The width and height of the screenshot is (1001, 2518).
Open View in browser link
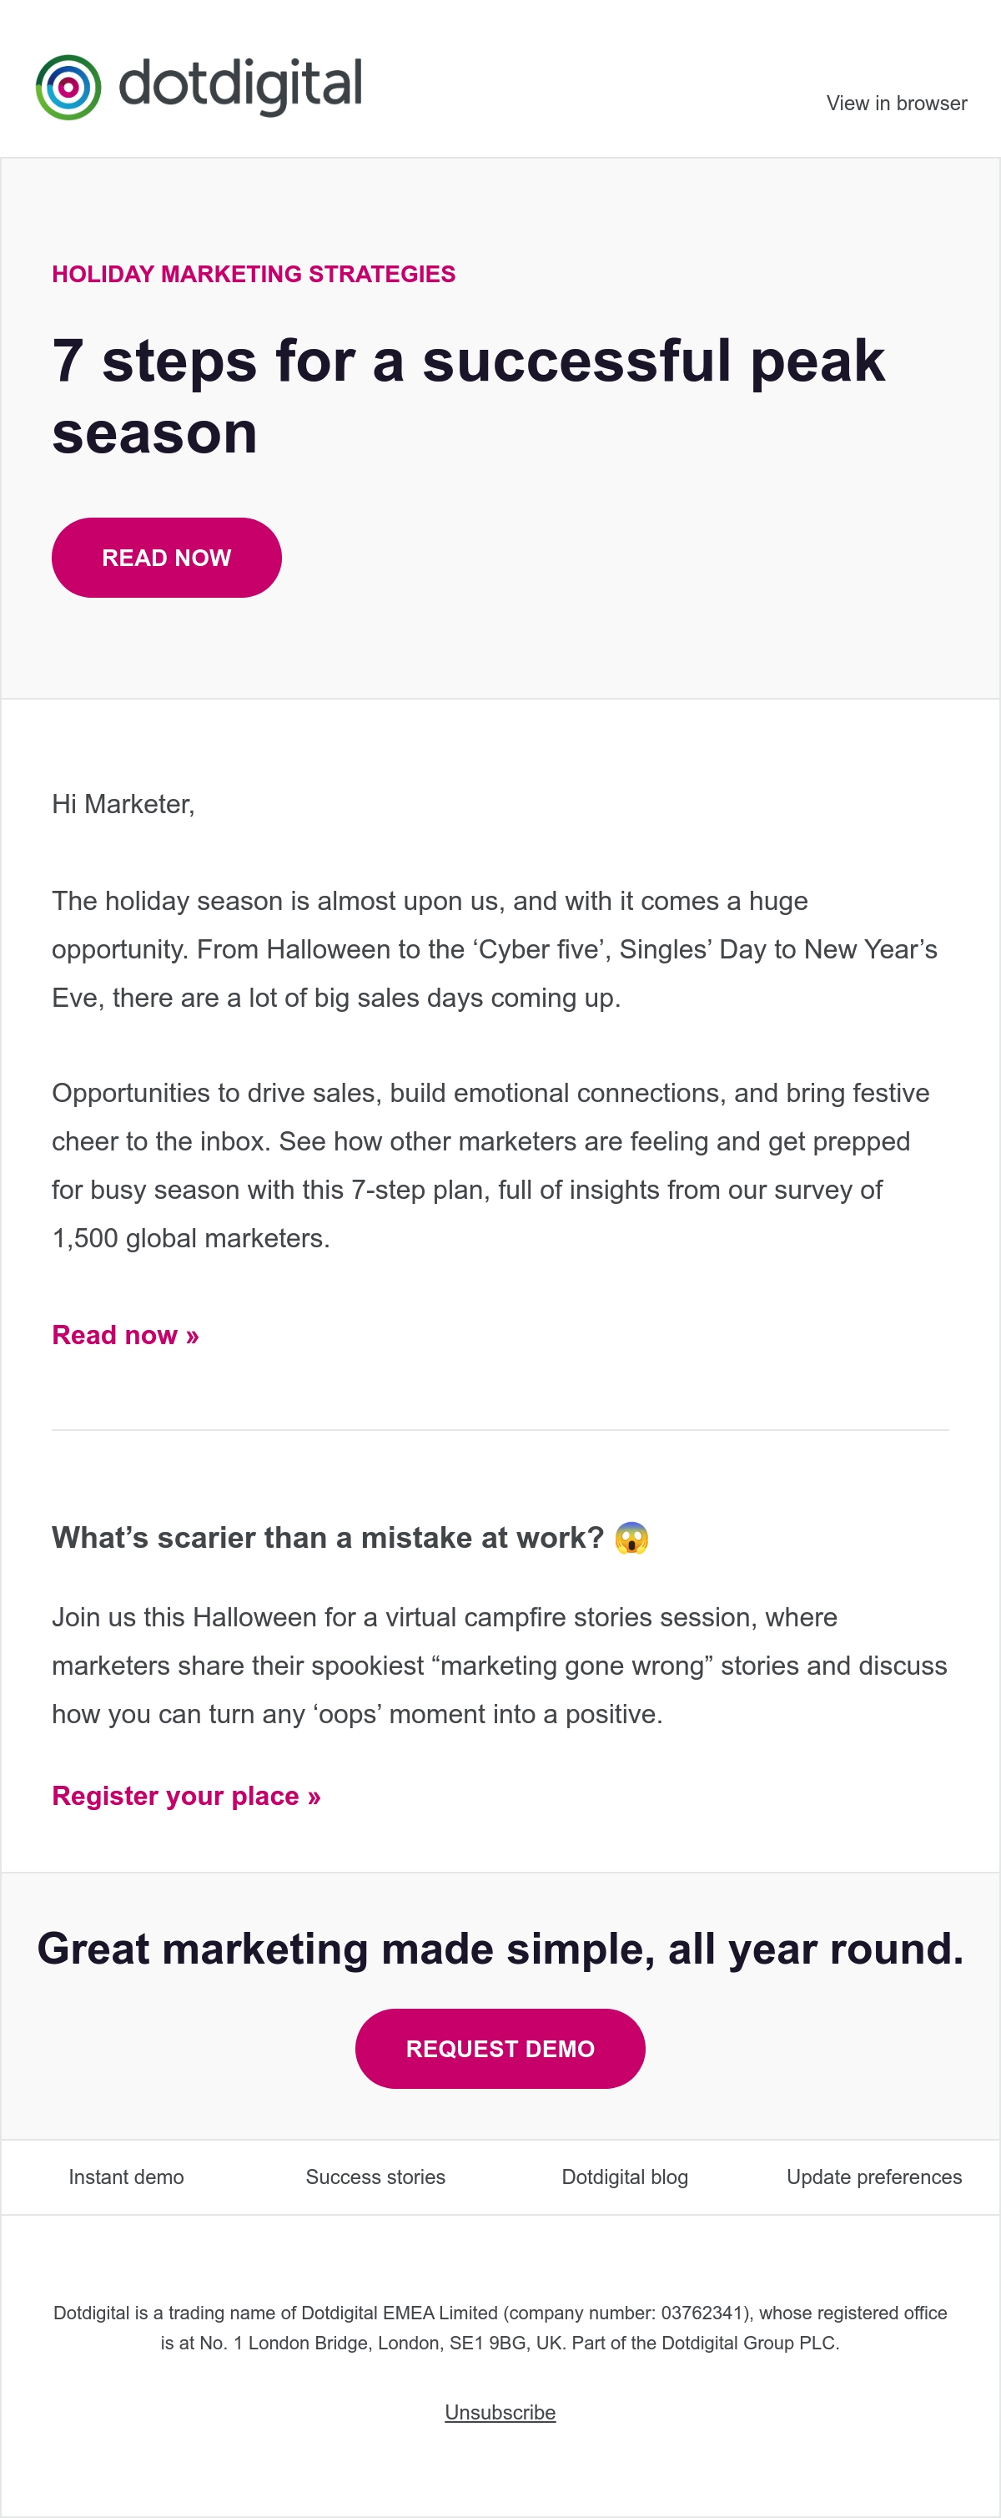[x=897, y=104]
